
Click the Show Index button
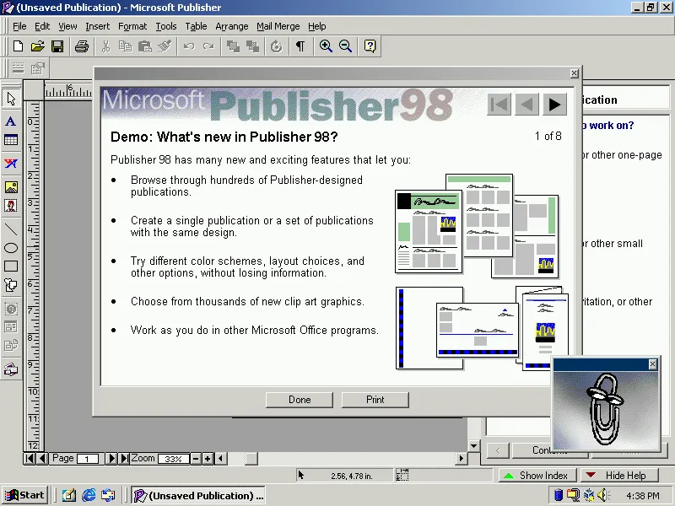(x=537, y=475)
